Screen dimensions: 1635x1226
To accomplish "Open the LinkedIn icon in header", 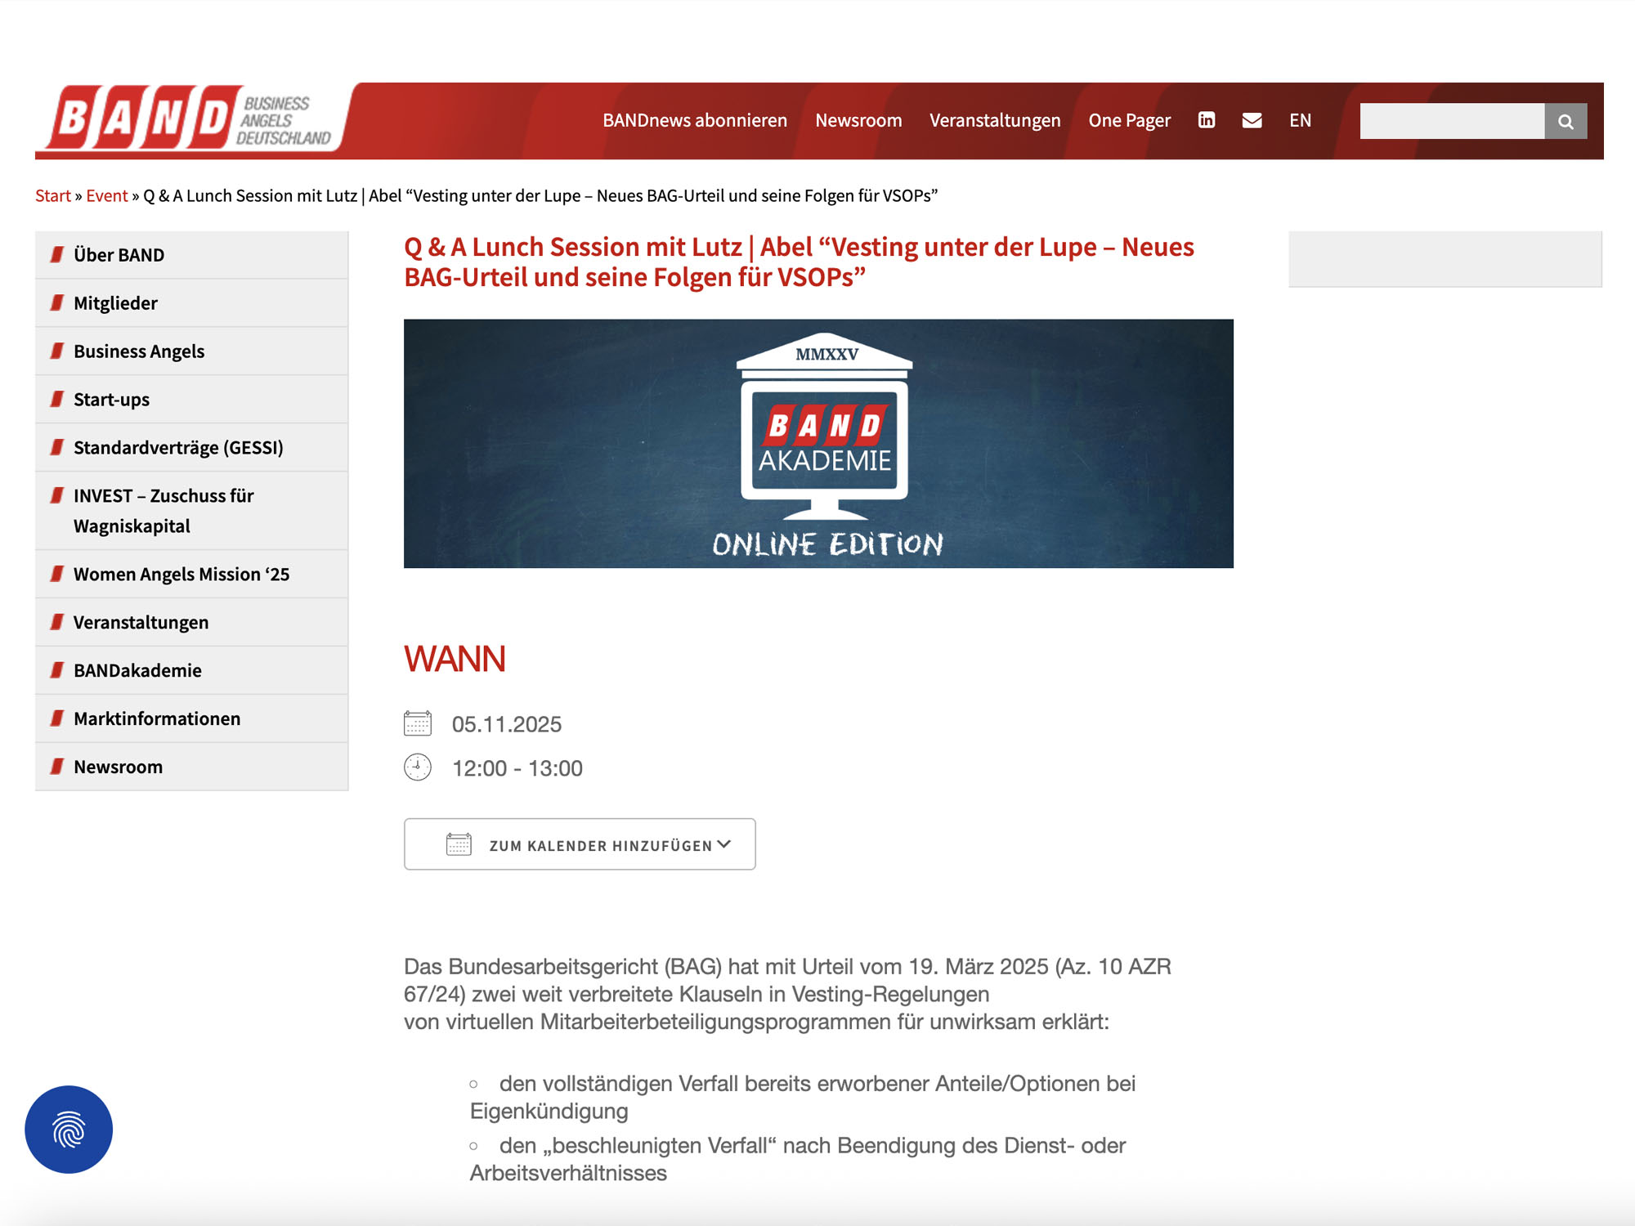I will coord(1207,120).
